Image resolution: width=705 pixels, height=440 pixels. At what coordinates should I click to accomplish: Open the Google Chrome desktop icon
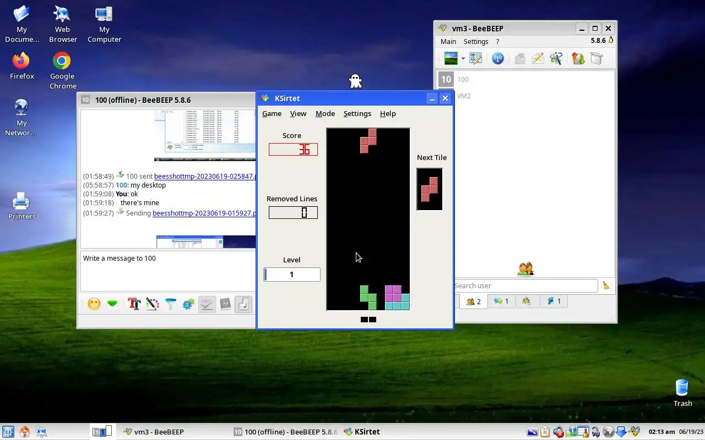pos(62,70)
